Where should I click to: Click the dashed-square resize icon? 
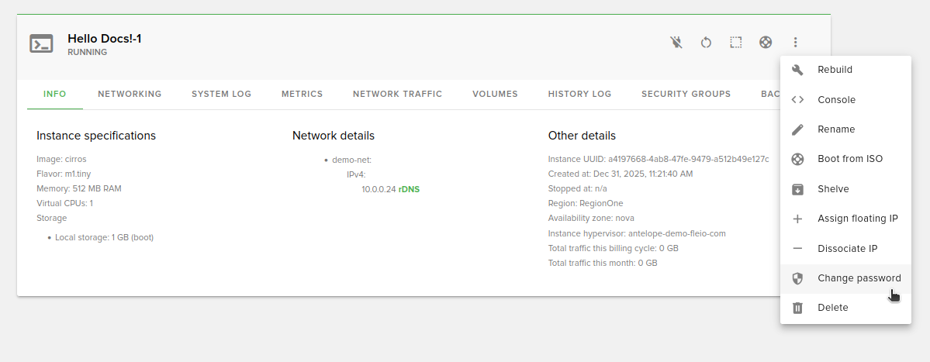736,42
